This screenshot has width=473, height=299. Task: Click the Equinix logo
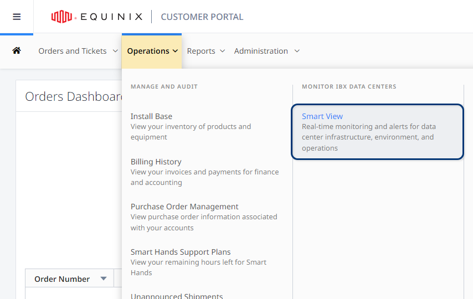click(x=96, y=17)
